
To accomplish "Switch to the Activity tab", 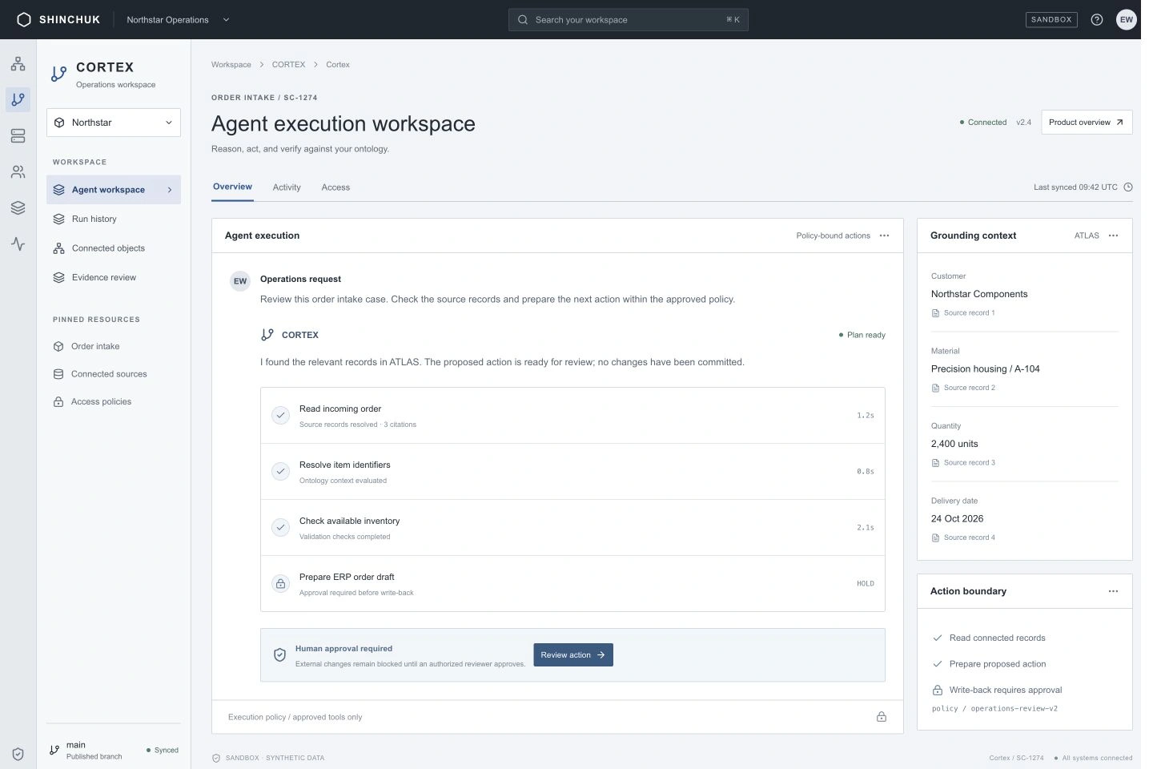I will [287, 187].
